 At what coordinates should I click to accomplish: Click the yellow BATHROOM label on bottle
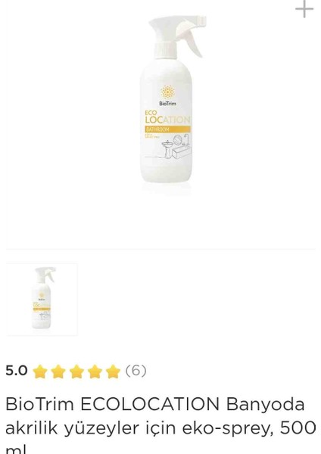[x=167, y=129]
